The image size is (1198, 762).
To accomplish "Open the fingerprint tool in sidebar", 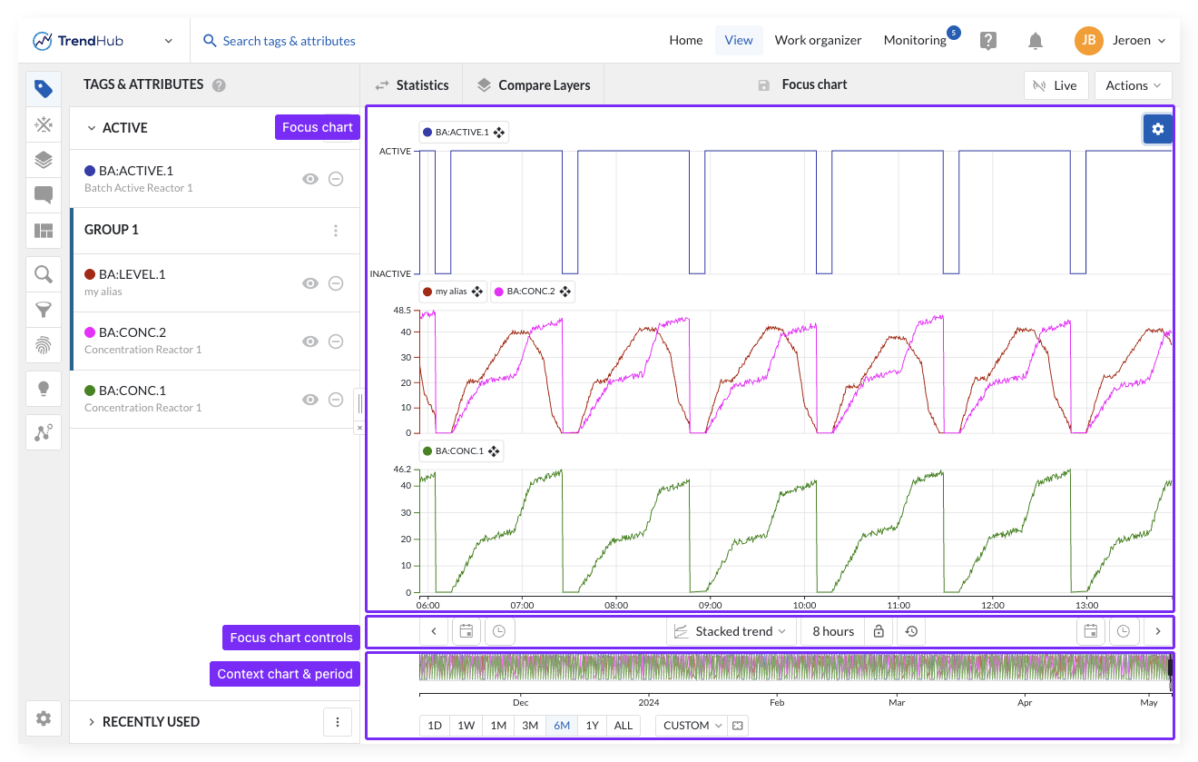I will (x=43, y=344).
